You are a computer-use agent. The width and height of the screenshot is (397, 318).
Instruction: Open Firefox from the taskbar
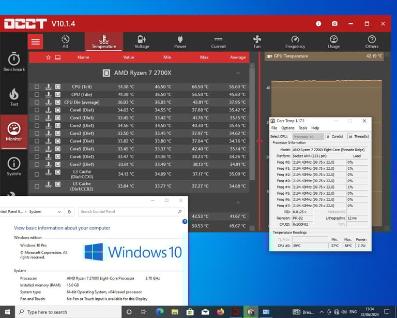click(x=220, y=312)
